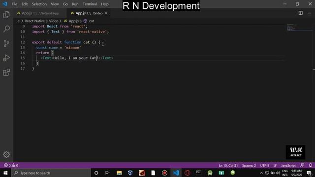This screenshot has height=177, width=315.
Task: Click the red record button taskbar icon
Action: pyautogui.click(x=164, y=173)
